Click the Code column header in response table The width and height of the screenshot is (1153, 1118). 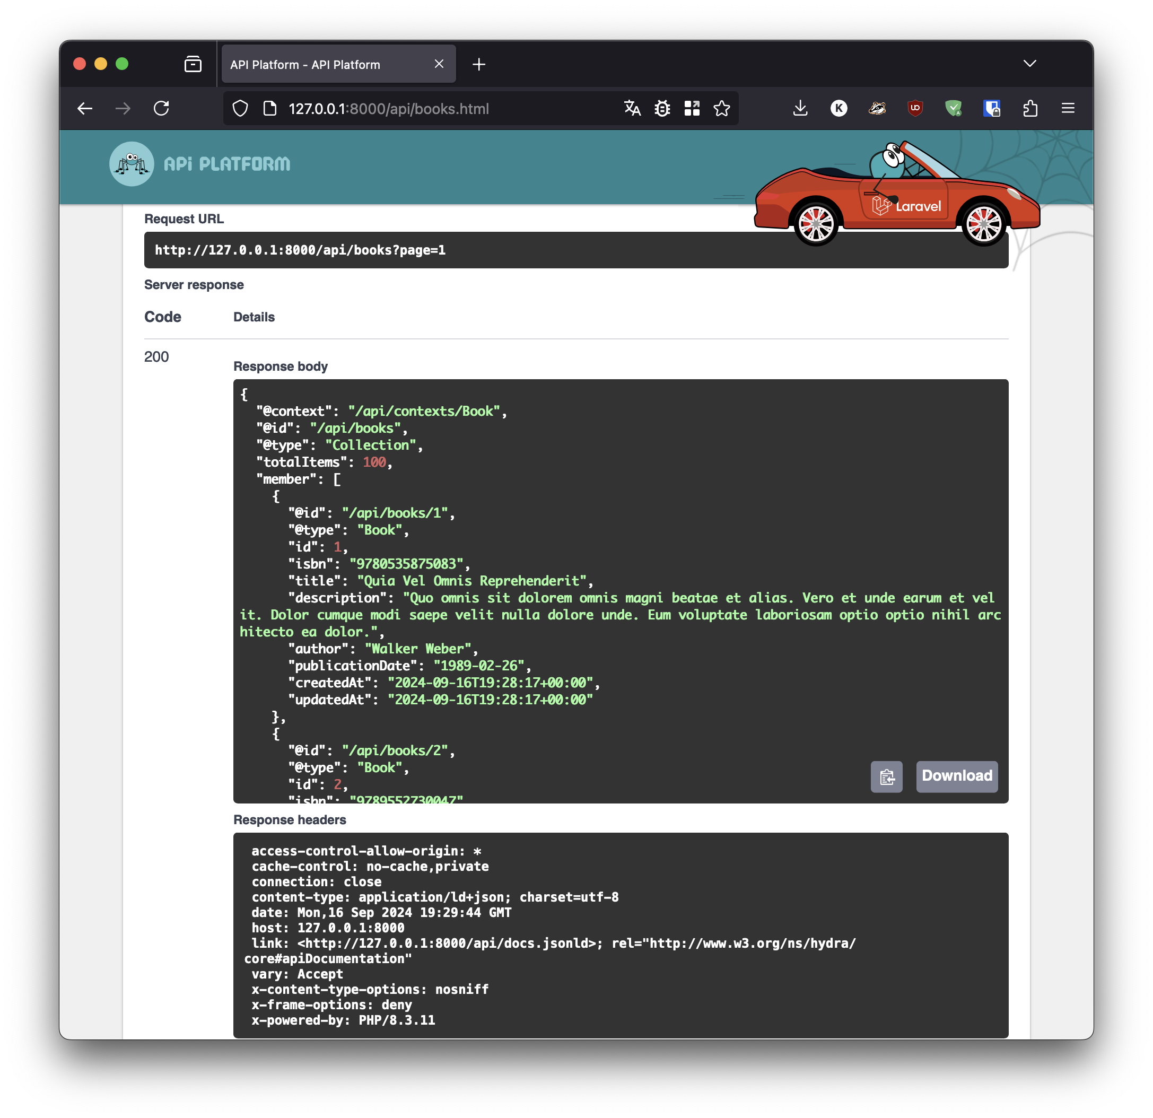click(x=162, y=316)
